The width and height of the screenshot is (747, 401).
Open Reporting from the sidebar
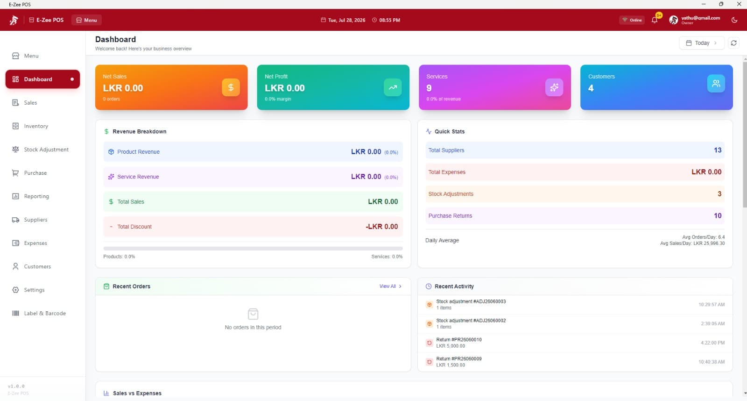click(x=42, y=196)
